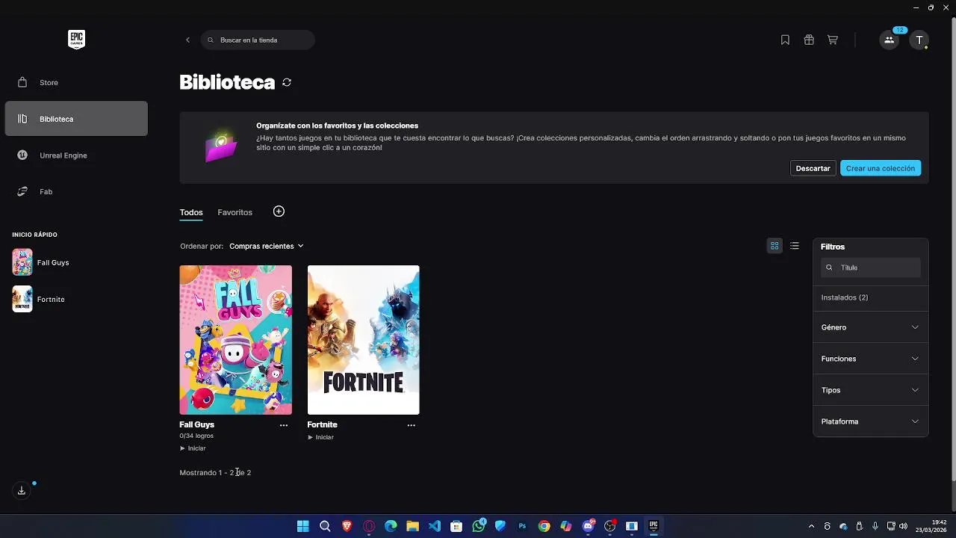
Task: Select Biblioteca in the sidebar
Action: coord(76,119)
